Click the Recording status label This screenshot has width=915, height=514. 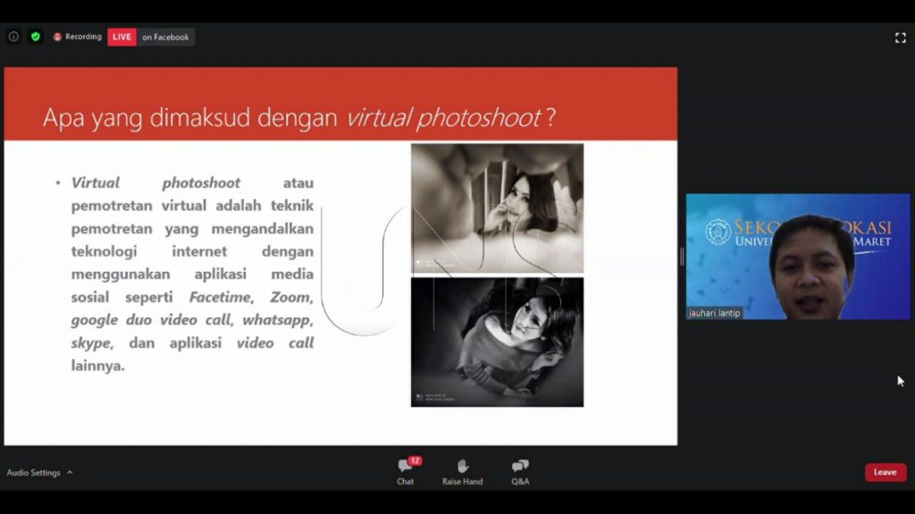coord(83,37)
